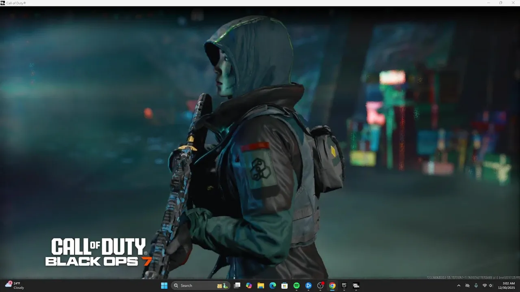Viewport: 520px width, 292px height.
Task: Open File Explorer from the taskbar
Action: pos(261,286)
